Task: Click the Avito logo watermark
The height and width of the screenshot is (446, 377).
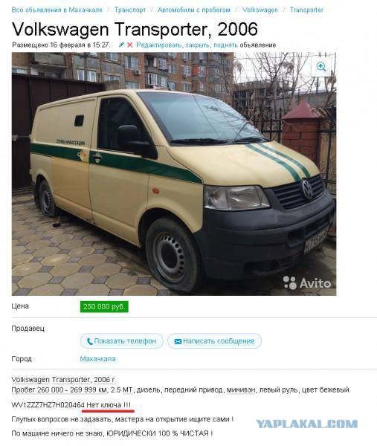Action: (x=306, y=282)
